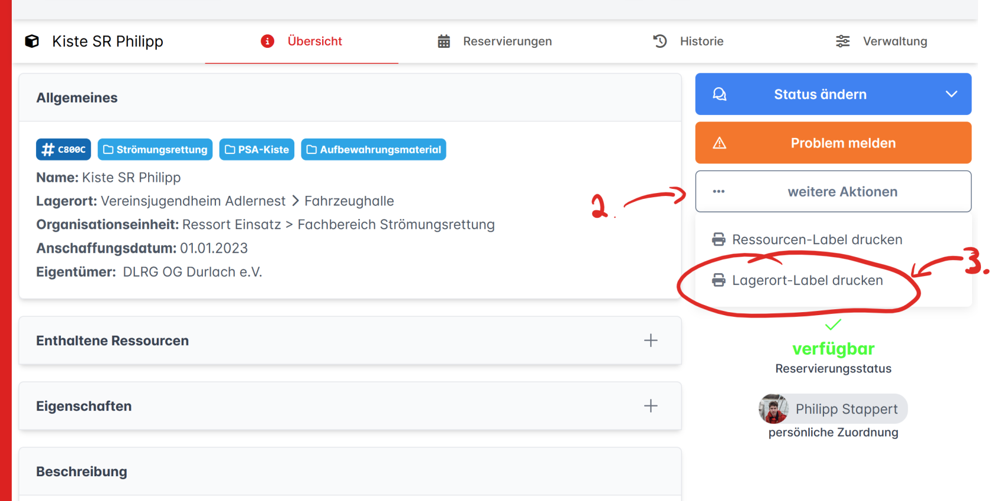Select Lagerort-Label drucken menu entry

(807, 280)
